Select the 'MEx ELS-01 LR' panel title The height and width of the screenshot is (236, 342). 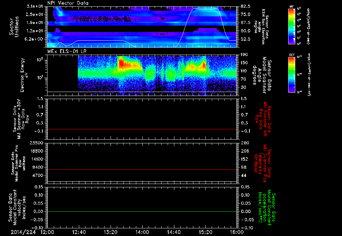pyautogui.click(x=67, y=51)
